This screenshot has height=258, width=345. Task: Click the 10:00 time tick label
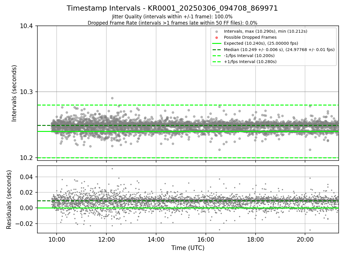pos(57,239)
